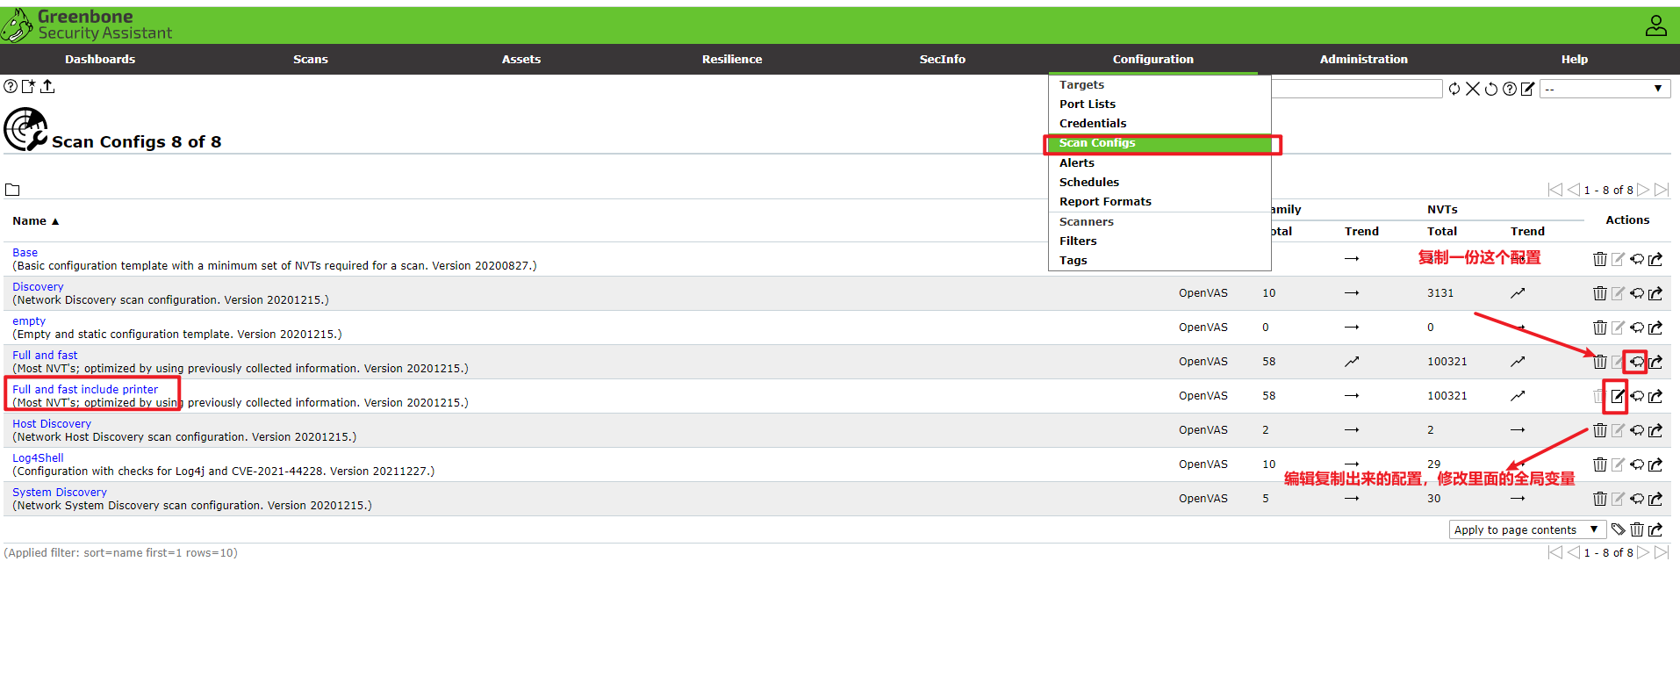Open the saved filters dropdown
Screen dimensions: 1680x684
pyautogui.click(x=1605, y=89)
